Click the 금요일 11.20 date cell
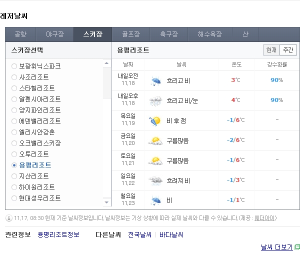The image size is (300, 260). (128, 139)
